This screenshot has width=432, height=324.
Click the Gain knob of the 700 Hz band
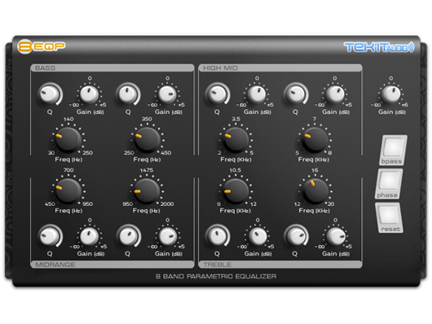point(89,236)
